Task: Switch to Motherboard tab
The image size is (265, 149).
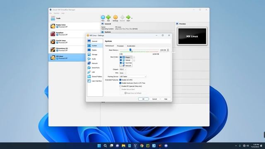Action: coord(109,46)
